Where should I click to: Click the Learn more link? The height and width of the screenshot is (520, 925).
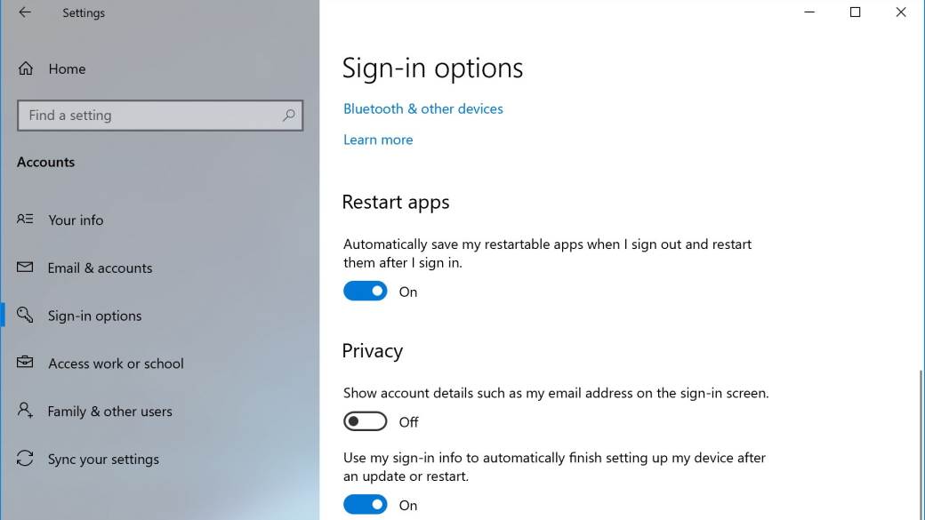[x=378, y=140]
